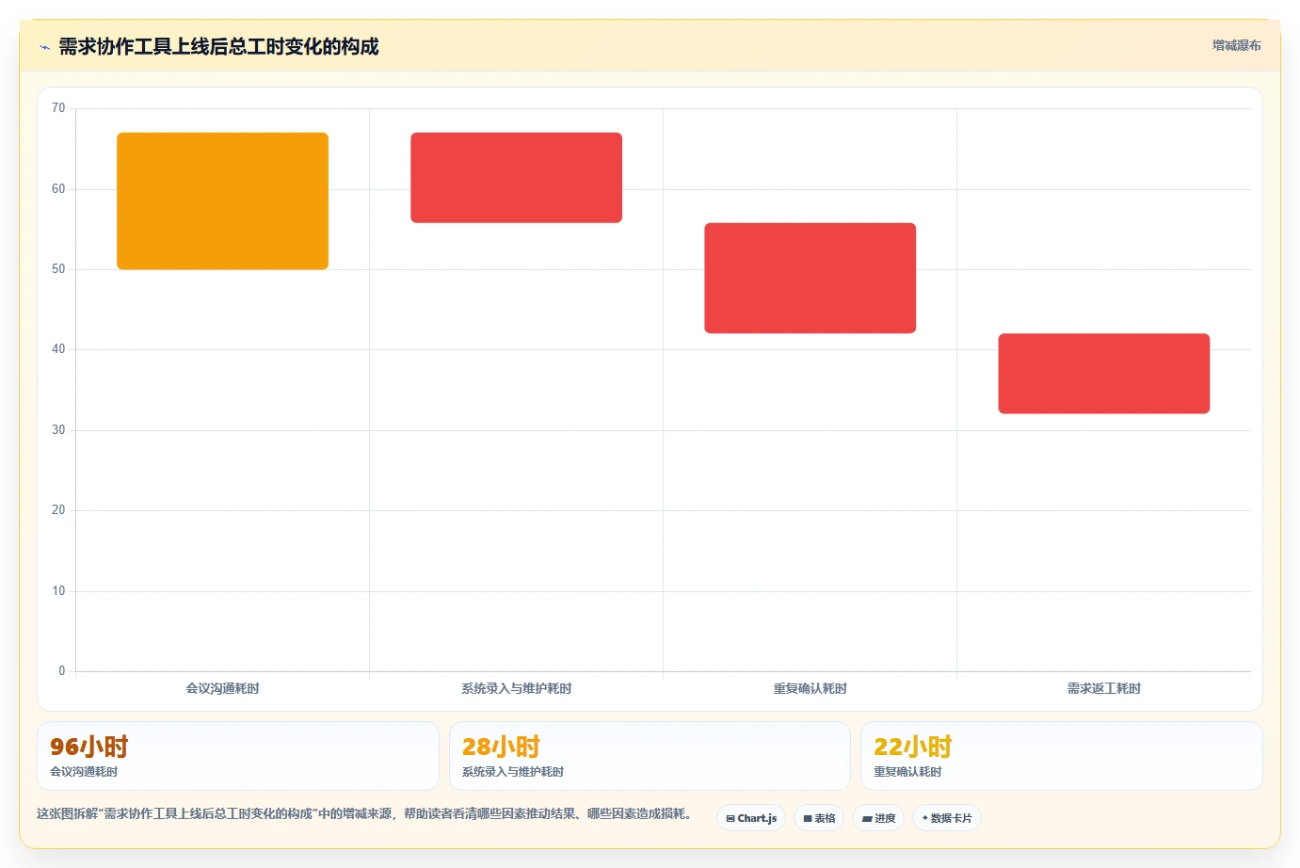Viewport: 1300px width, 868px height.
Task: Click the red 需求返工耗时 bar
Action: point(1103,374)
